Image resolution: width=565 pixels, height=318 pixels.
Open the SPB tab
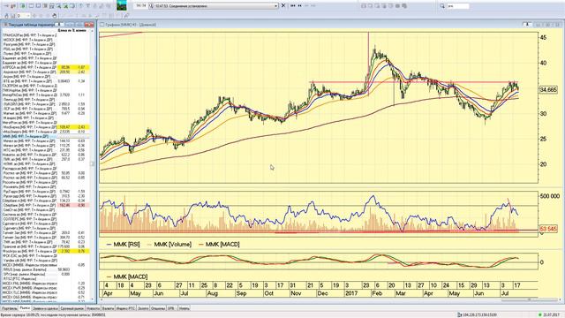click(171, 308)
